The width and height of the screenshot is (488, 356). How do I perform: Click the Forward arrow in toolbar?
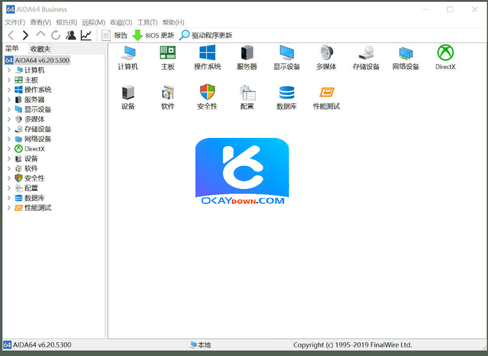pos(26,35)
